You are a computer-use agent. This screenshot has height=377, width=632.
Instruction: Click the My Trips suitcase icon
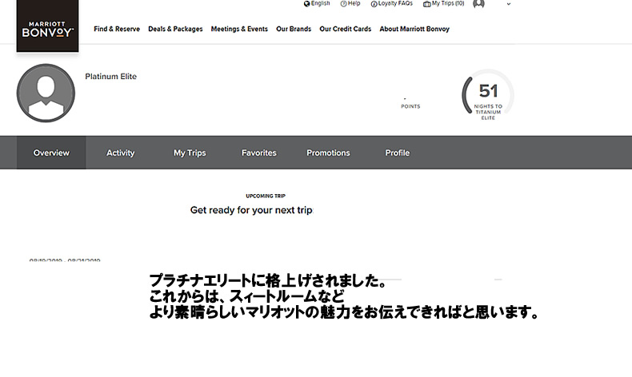(x=427, y=4)
